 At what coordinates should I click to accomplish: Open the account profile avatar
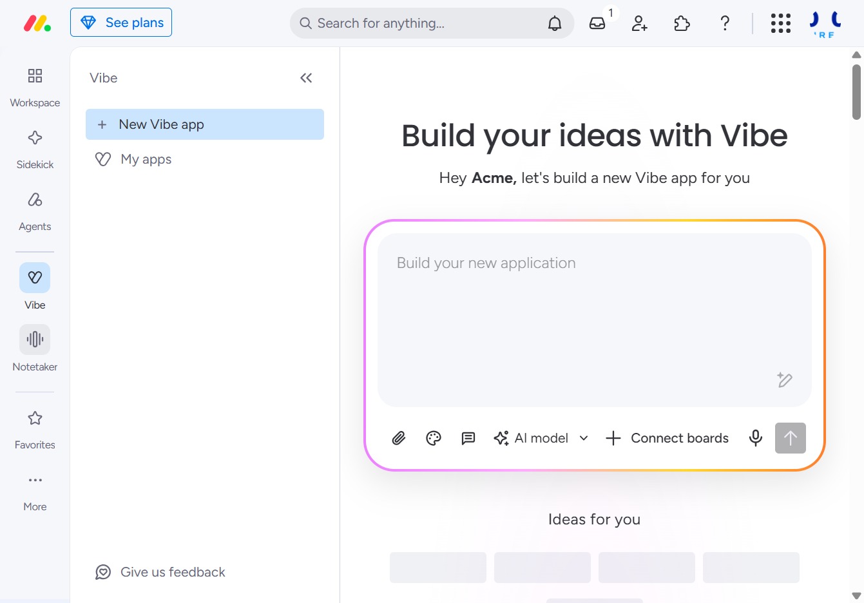pos(825,24)
